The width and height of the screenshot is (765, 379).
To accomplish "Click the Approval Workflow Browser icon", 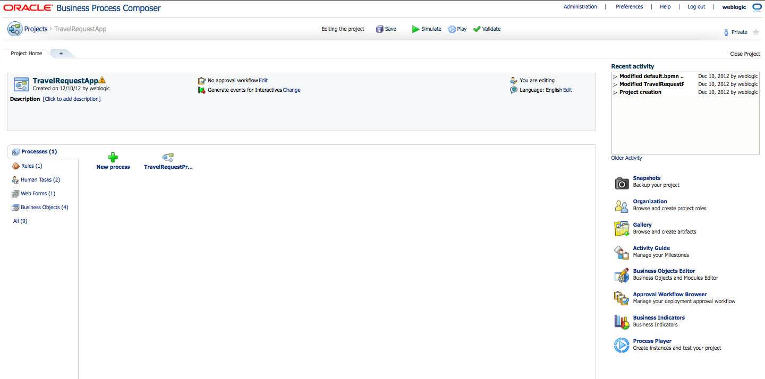I will tap(622, 298).
